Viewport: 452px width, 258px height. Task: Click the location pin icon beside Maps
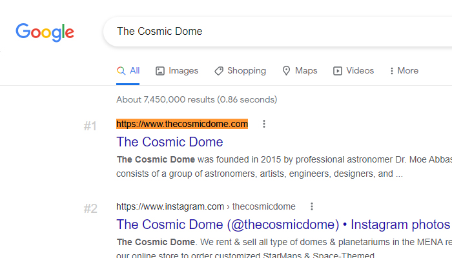286,71
